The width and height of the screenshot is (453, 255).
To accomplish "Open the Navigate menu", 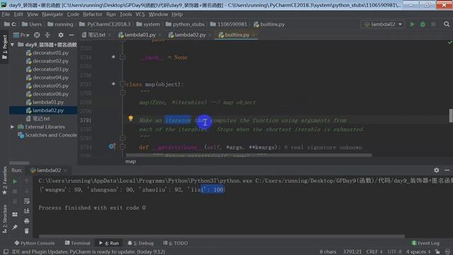I will pyautogui.click(x=52, y=14).
